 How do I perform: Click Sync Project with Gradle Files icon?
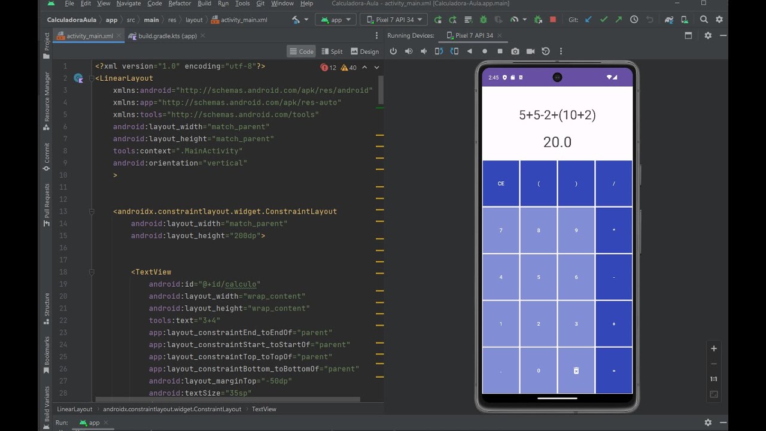[668, 20]
